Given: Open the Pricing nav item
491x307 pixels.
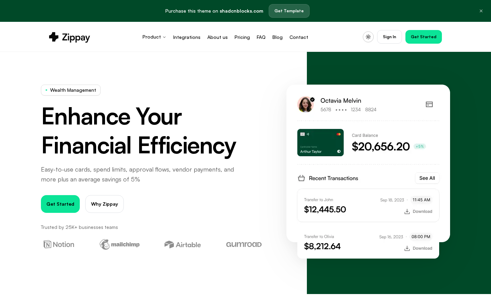Looking at the screenshot, I should point(242,37).
